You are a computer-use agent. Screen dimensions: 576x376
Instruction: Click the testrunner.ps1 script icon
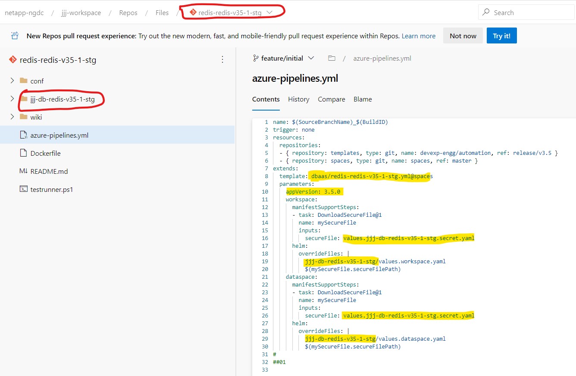coord(23,189)
